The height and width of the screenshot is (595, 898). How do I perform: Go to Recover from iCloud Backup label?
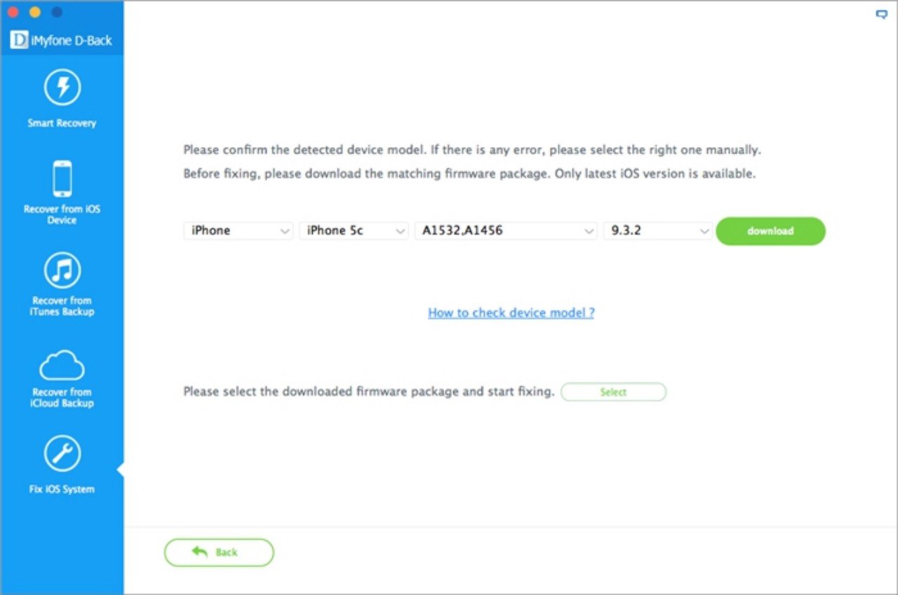(x=62, y=397)
